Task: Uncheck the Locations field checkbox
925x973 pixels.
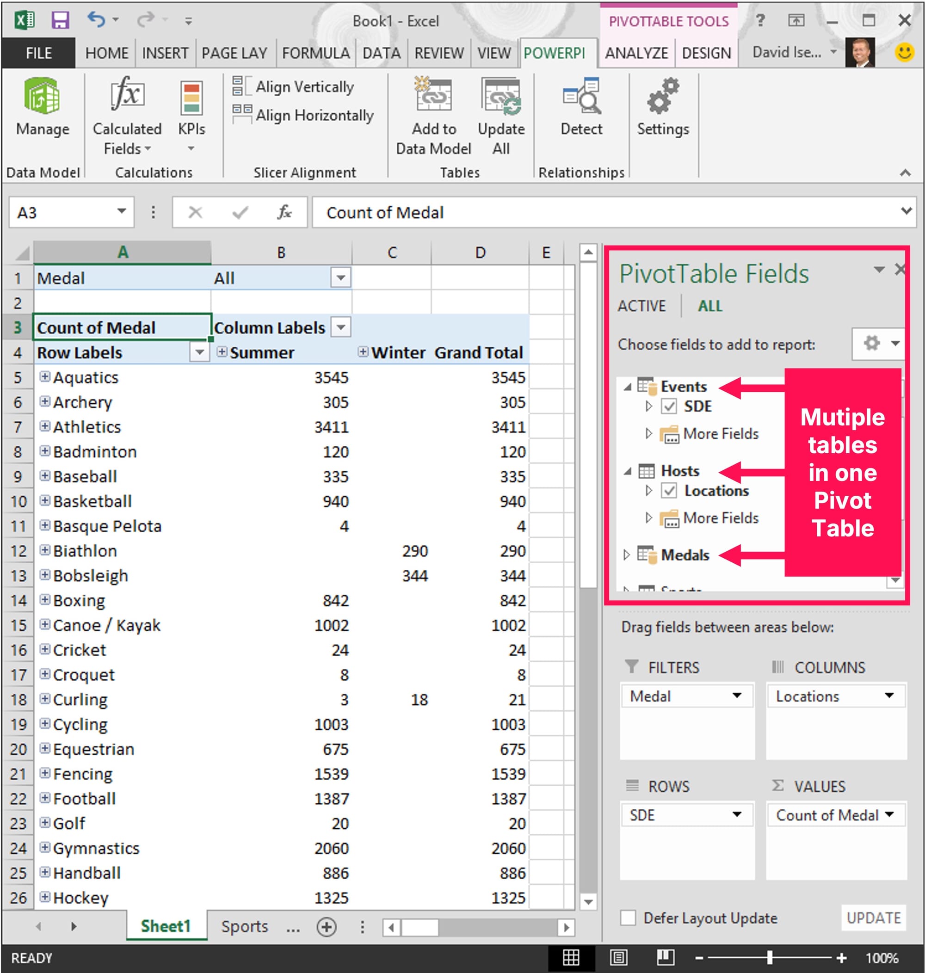Action: point(669,491)
